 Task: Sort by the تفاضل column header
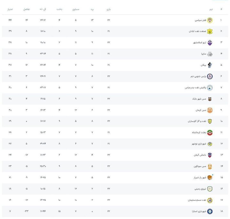click(27, 9)
